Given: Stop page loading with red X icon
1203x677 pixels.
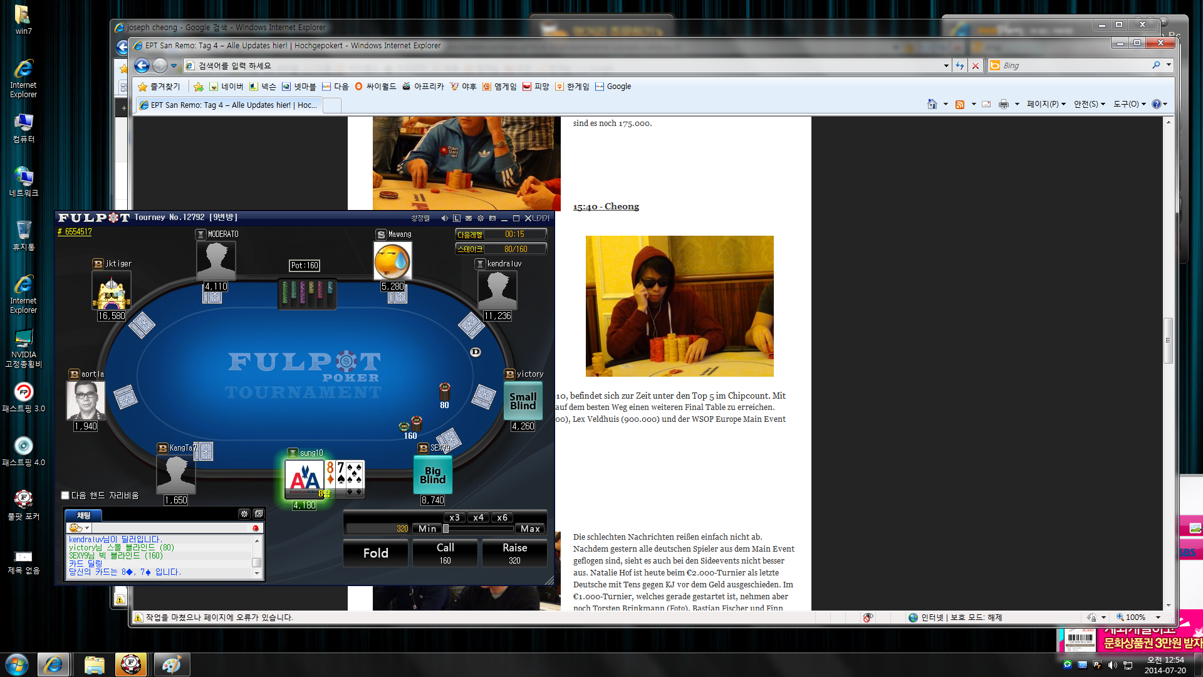Looking at the screenshot, I should (x=976, y=66).
